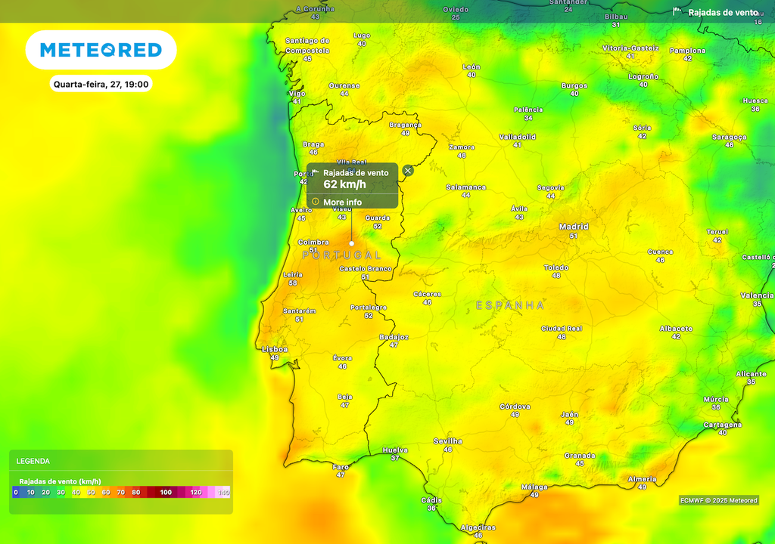775x544 pixels.
Task: Click Zamora label
Action: (x=462, y=147)
